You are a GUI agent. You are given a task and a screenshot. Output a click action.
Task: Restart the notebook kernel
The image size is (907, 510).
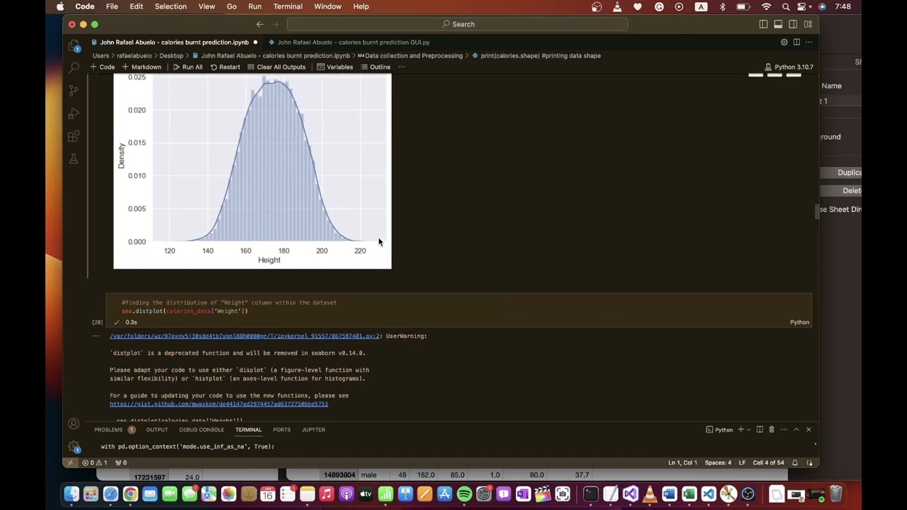coord(225,67)
